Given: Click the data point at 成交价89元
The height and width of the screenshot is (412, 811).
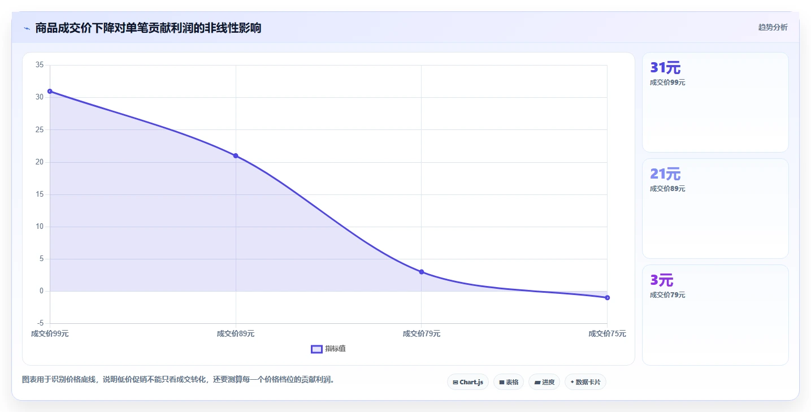Looking at the screenshot, I should (x=236, y=155).
